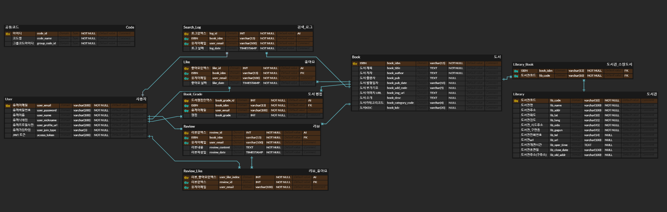The height and width of the screenshot is (212, 667).
Task: Select the like_date column name
Action: 218,83
